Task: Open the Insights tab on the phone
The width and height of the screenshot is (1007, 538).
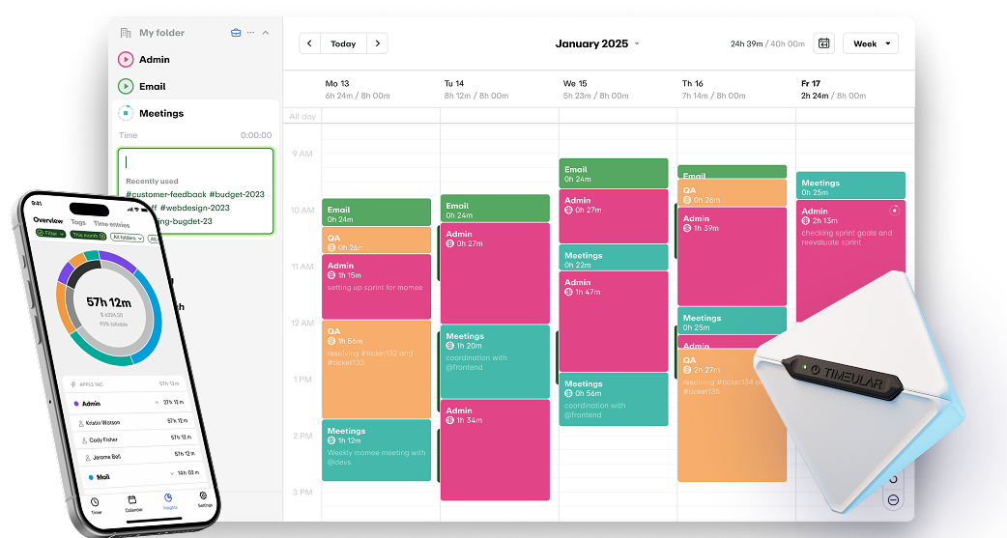Action: (x=169, y=500)
